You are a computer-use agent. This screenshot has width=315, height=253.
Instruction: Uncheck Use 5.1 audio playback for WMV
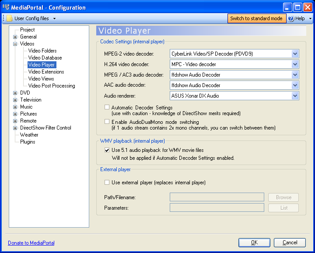pyautogui.click(x=107, y=150)
